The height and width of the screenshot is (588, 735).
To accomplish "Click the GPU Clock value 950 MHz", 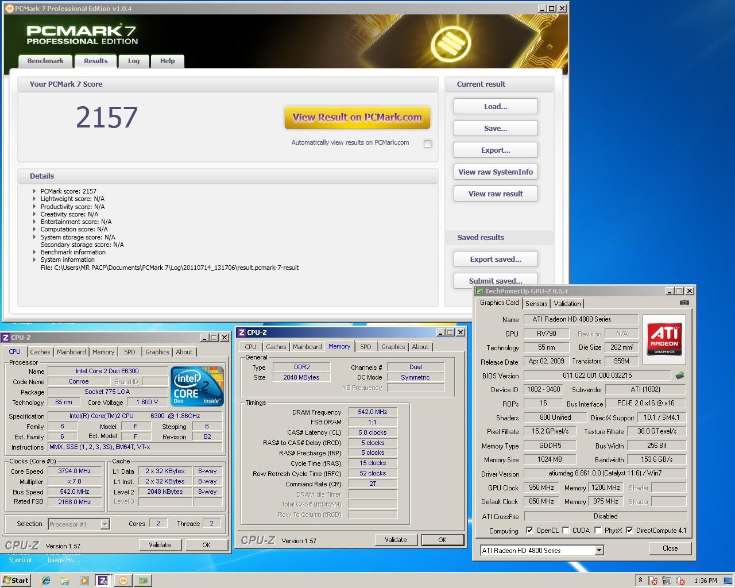I will [541, 488].
